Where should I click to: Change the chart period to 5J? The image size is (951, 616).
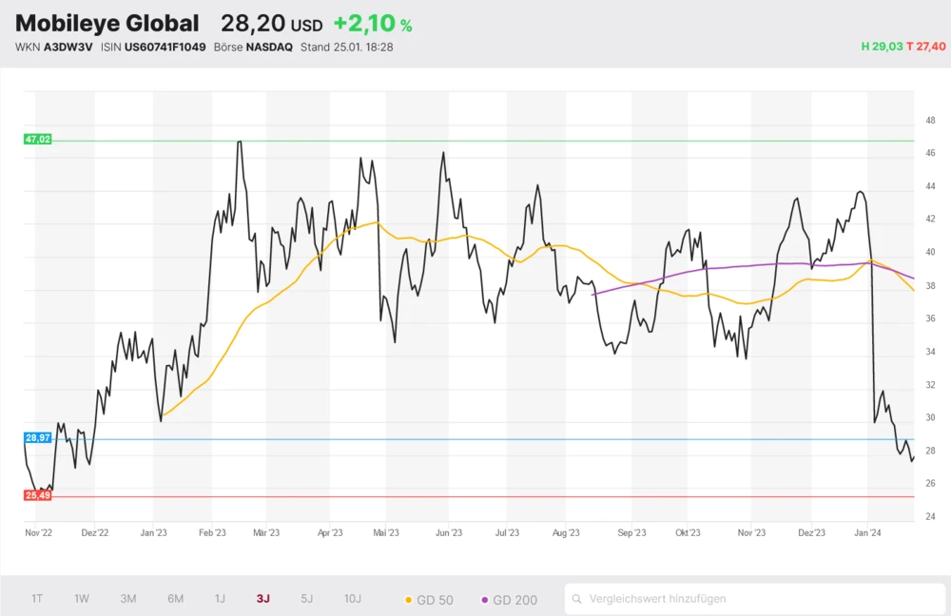click(x=306, y=599)
